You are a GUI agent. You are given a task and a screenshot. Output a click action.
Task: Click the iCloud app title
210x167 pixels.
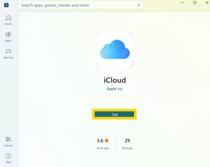pos(115,80)
